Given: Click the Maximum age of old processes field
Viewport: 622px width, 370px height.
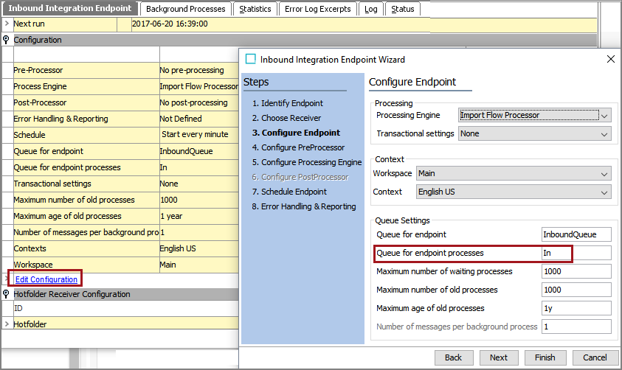Looking at the screenshot, I should click(x=576, y=308).
